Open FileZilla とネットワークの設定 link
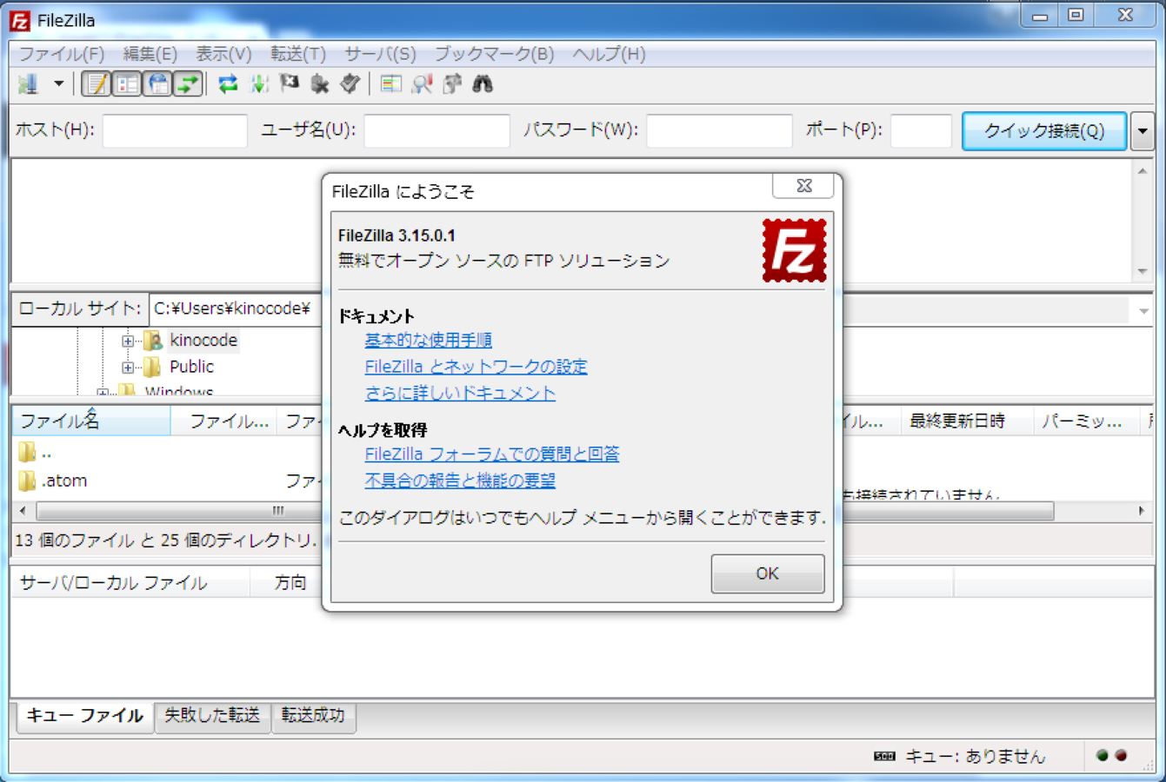The width and height of the screenshot is (1166, 782). 476,367
